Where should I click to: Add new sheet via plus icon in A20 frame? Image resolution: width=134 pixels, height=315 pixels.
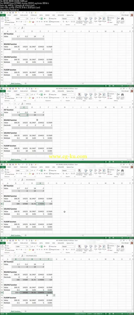(25, 83)
